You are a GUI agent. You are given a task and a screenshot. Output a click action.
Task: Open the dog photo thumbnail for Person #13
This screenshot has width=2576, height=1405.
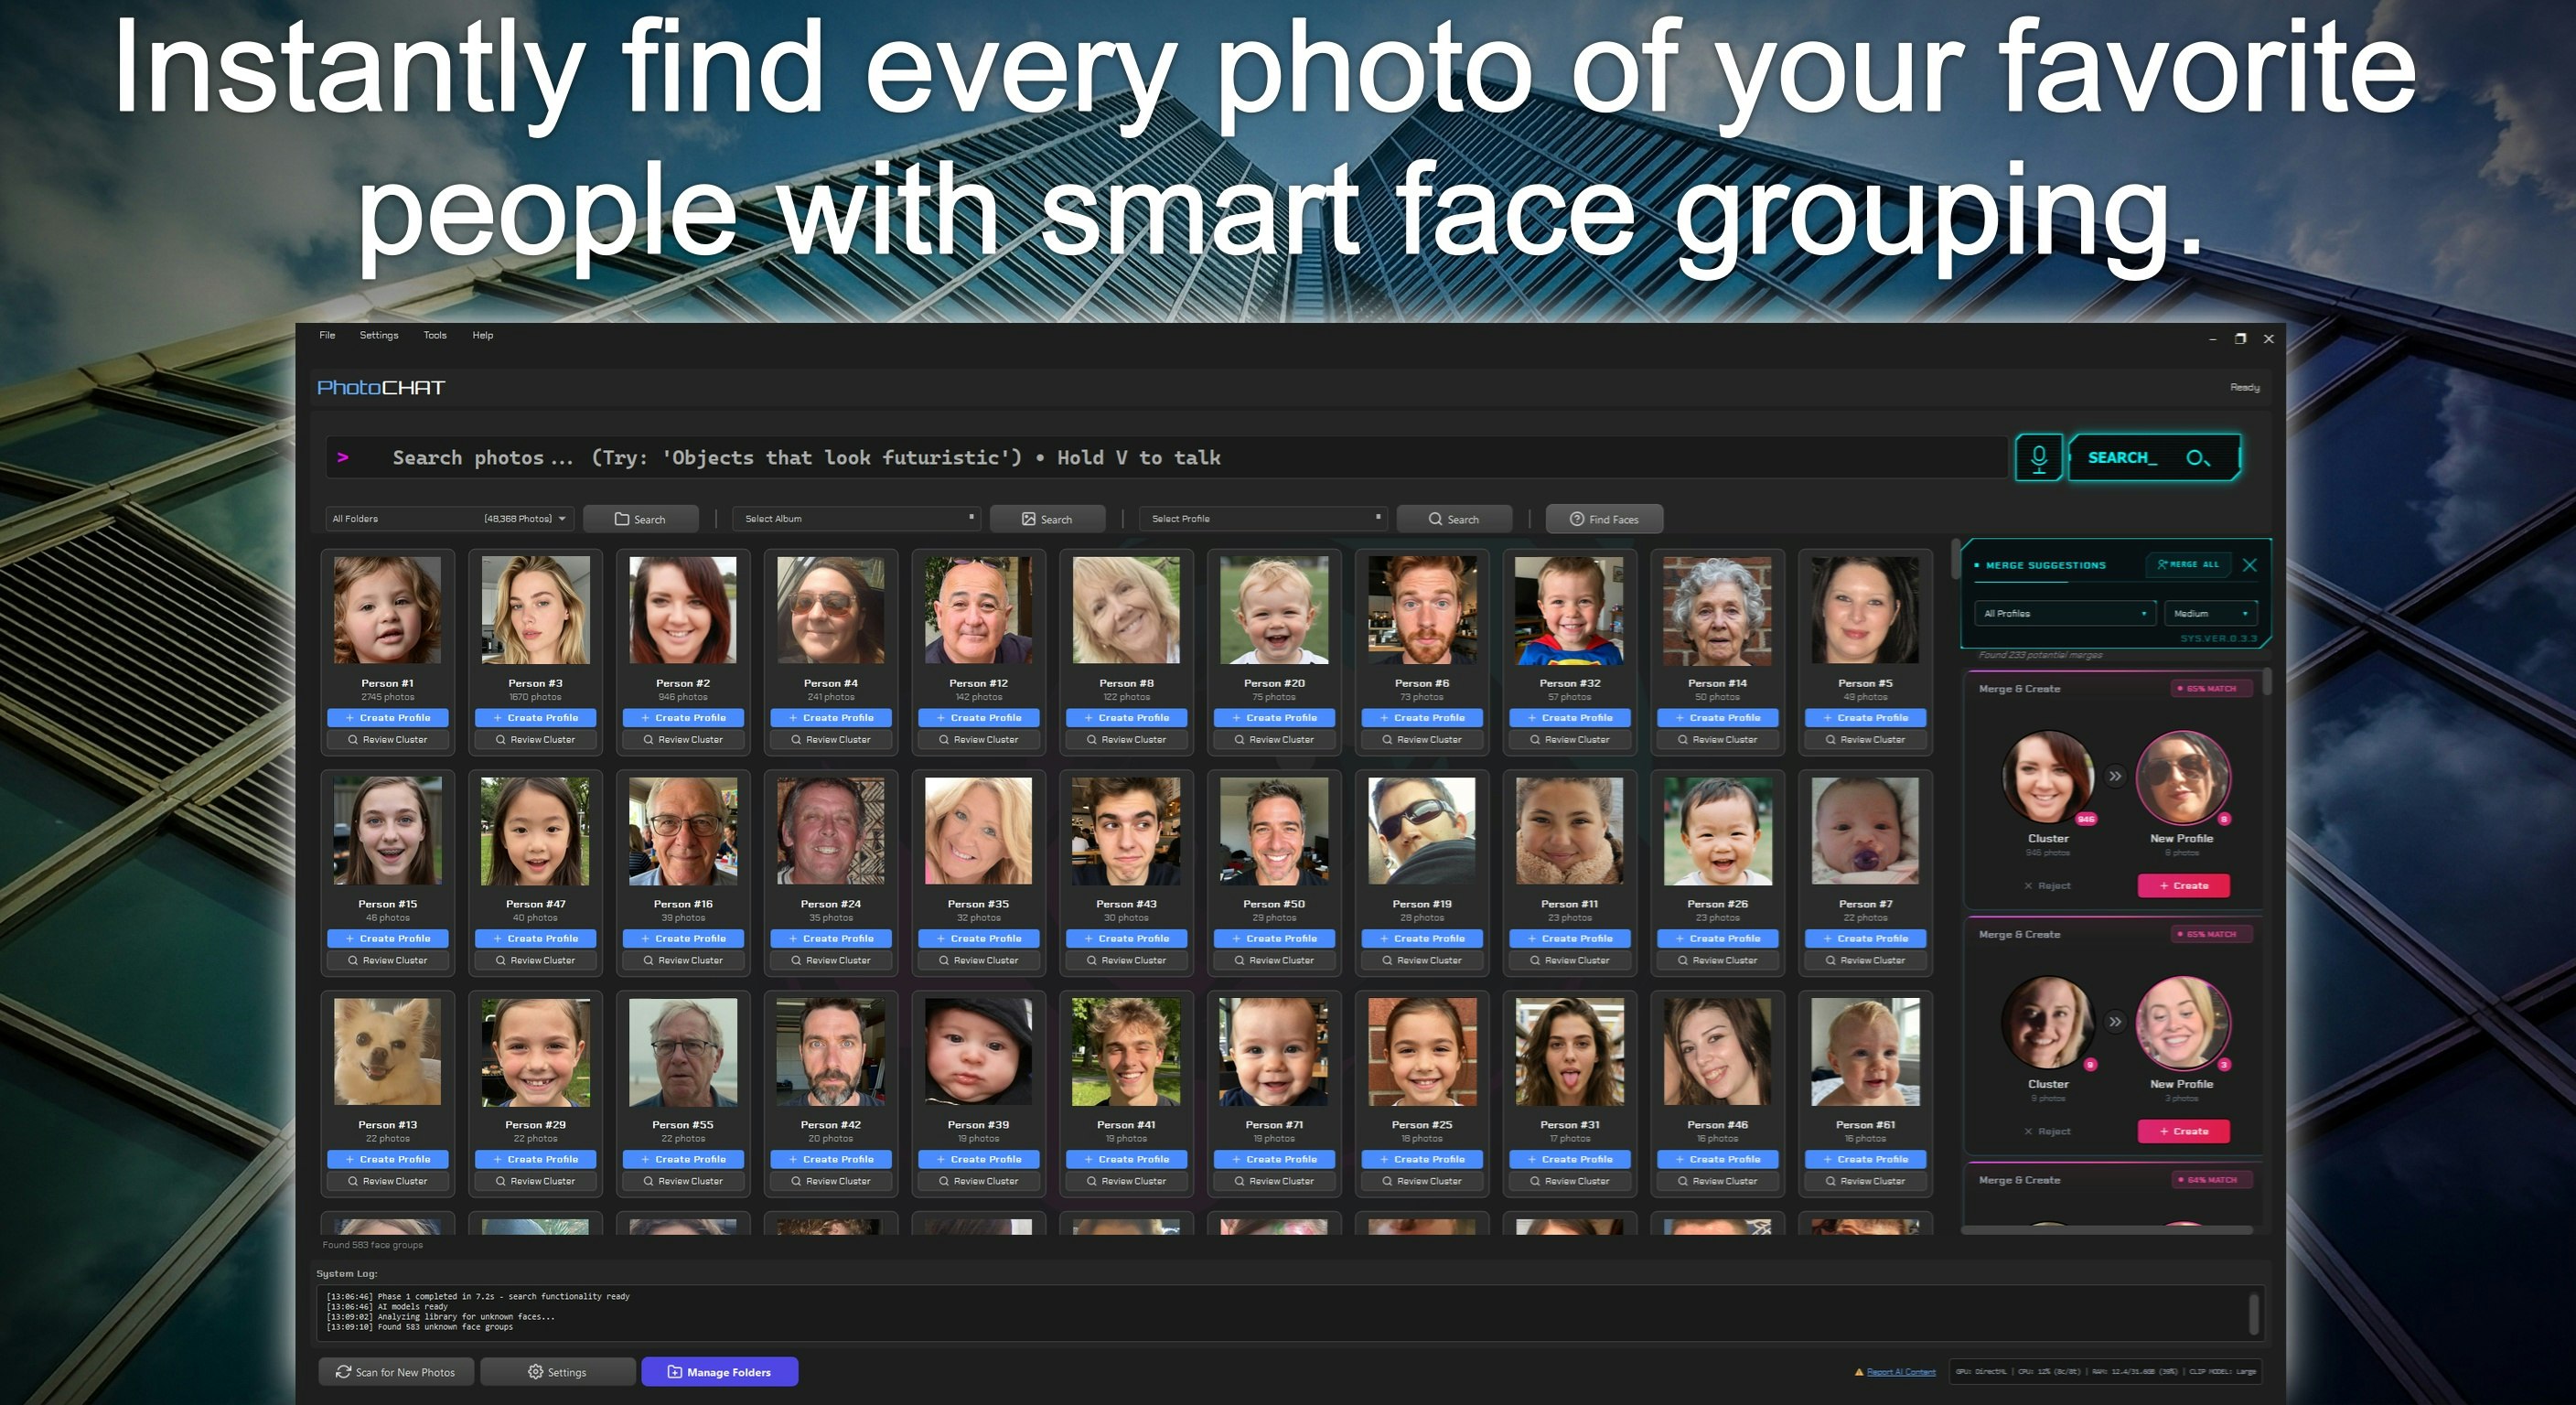tap(387, 1049)
